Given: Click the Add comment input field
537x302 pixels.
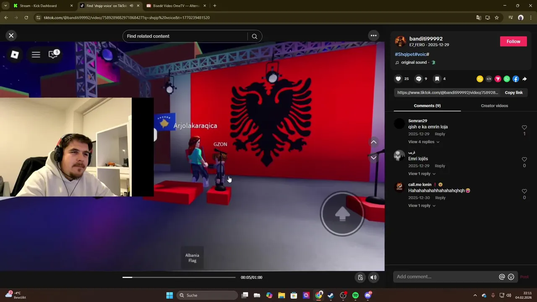Looking at the screenshot, I should click(446, 277).
